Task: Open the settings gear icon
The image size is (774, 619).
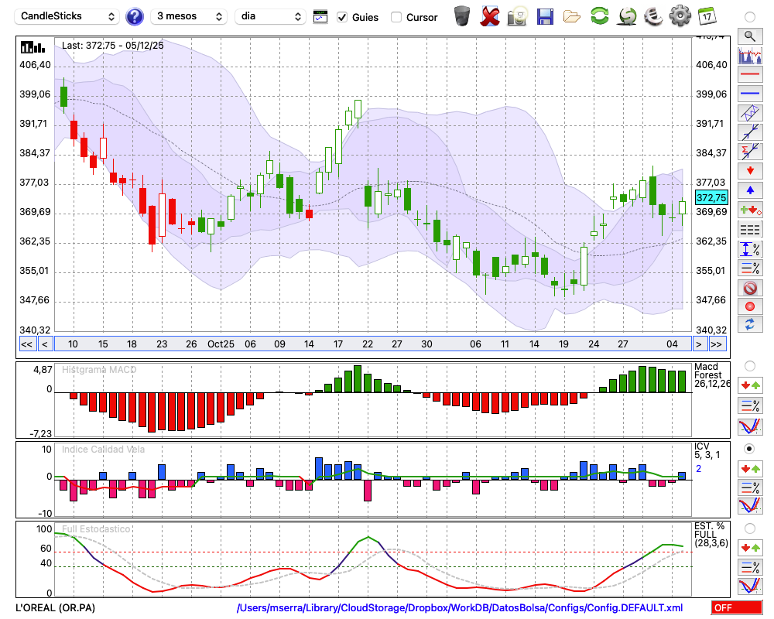Action: 680,16
